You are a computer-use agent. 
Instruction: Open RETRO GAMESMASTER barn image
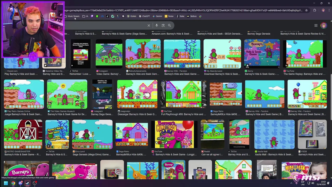23,134
